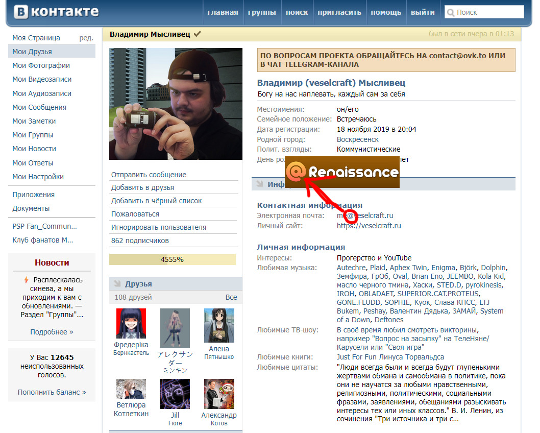The image size is (540, 433).
Task: Open Мои Друзья in sidebar
Action: coord(52,52)
